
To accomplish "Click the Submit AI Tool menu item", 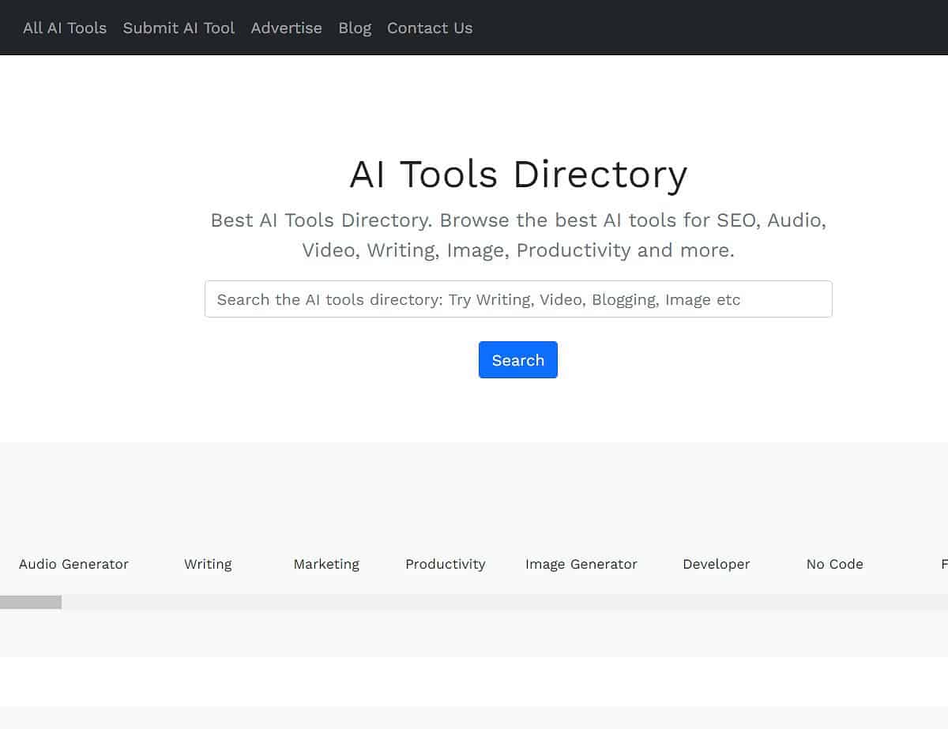I will (x=179, y=28).
